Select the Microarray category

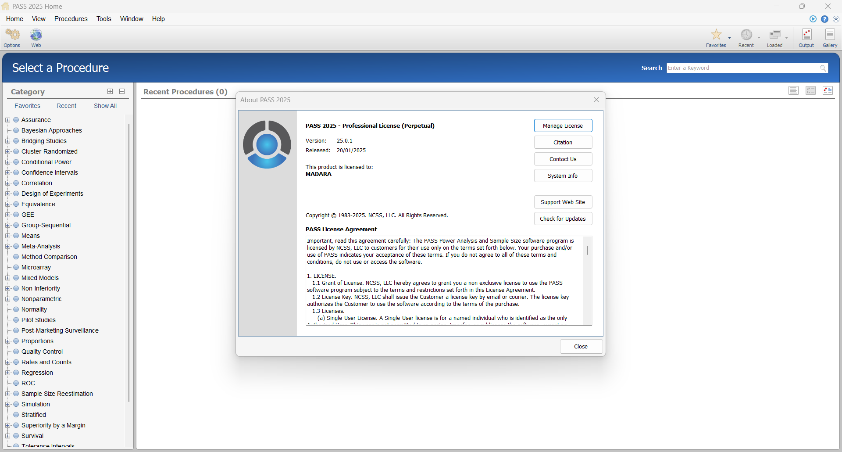(36, 267)
